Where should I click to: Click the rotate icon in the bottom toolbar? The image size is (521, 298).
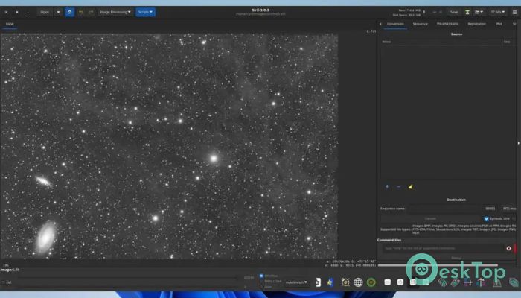click(x=442, y=282)
